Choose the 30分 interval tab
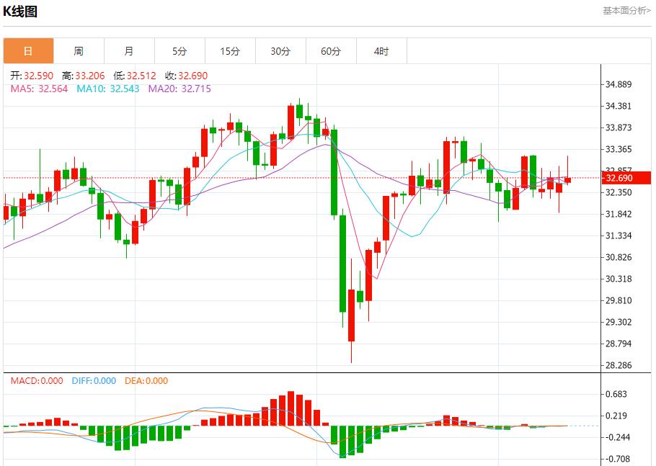 tap(280, 51)
